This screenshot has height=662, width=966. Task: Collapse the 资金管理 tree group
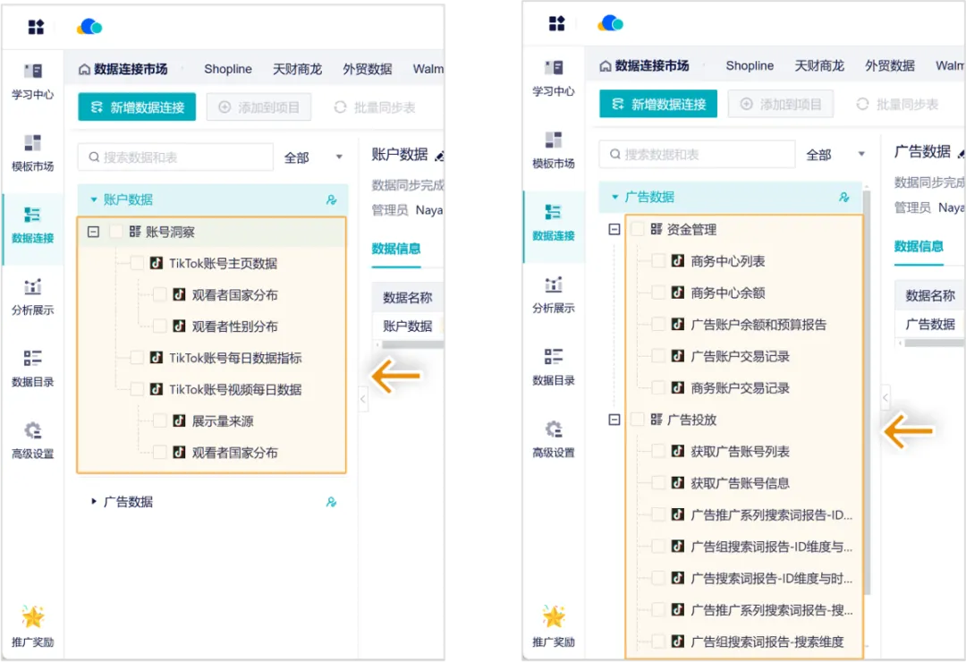pyautogui.click(x=614, y=230)
